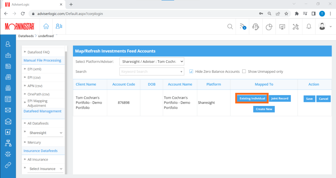
Task: Click the contact card sidebar icon
Action: click(8, 132)
